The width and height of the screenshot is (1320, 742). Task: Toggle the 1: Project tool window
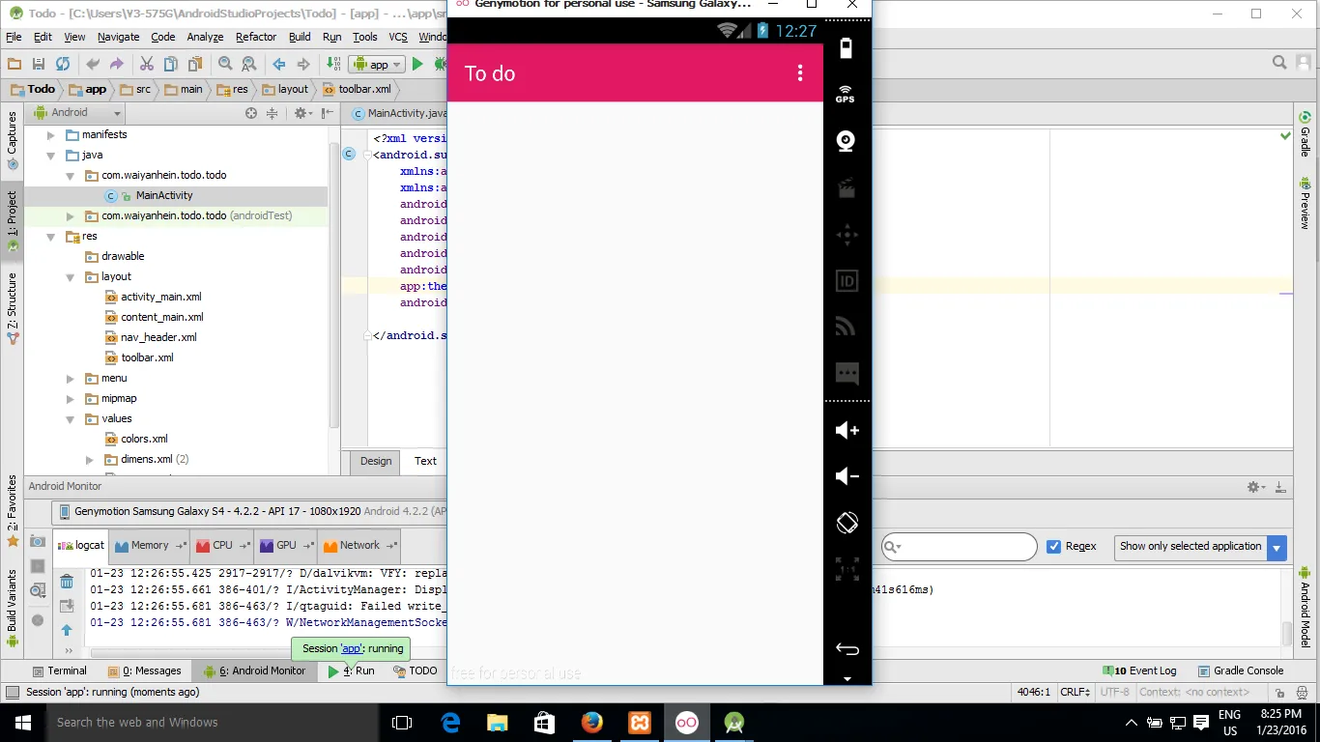tap(13, 220)
